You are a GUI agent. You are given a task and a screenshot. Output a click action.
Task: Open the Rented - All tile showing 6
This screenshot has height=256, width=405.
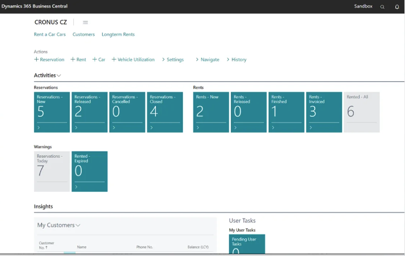click(x=362, y=112)
